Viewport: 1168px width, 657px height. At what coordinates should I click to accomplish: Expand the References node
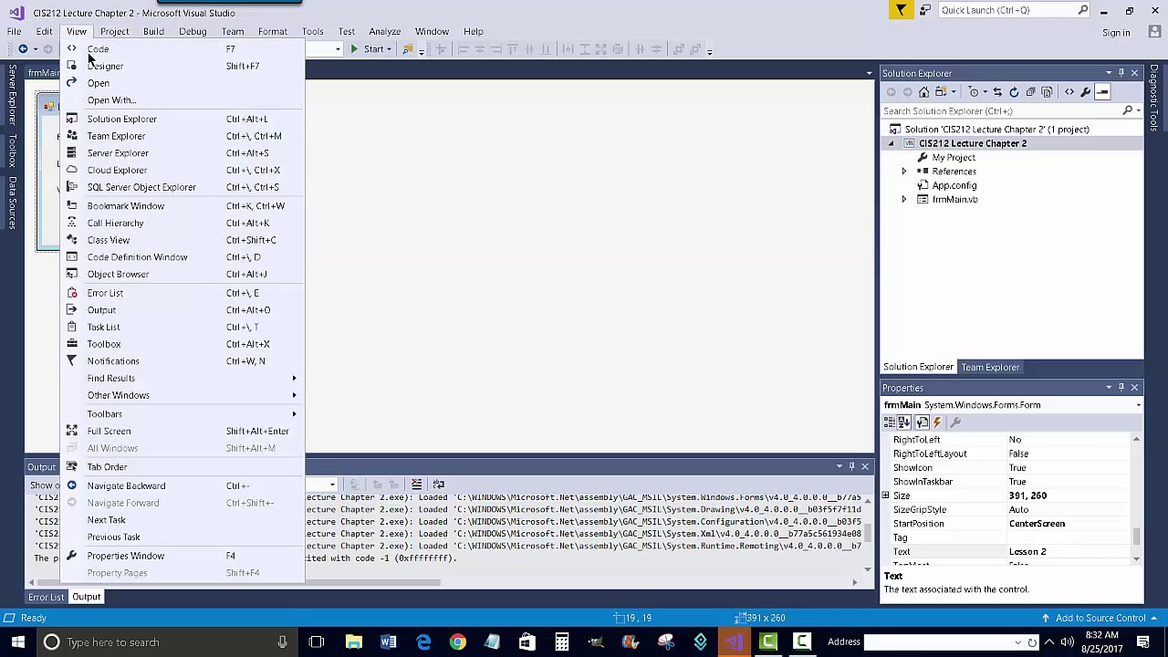pyautogui.click(x=904, y=172)
